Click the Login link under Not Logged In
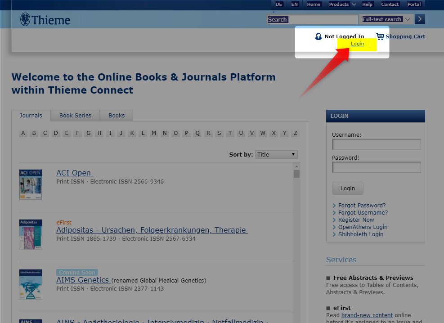 click(x=357, y=44)
